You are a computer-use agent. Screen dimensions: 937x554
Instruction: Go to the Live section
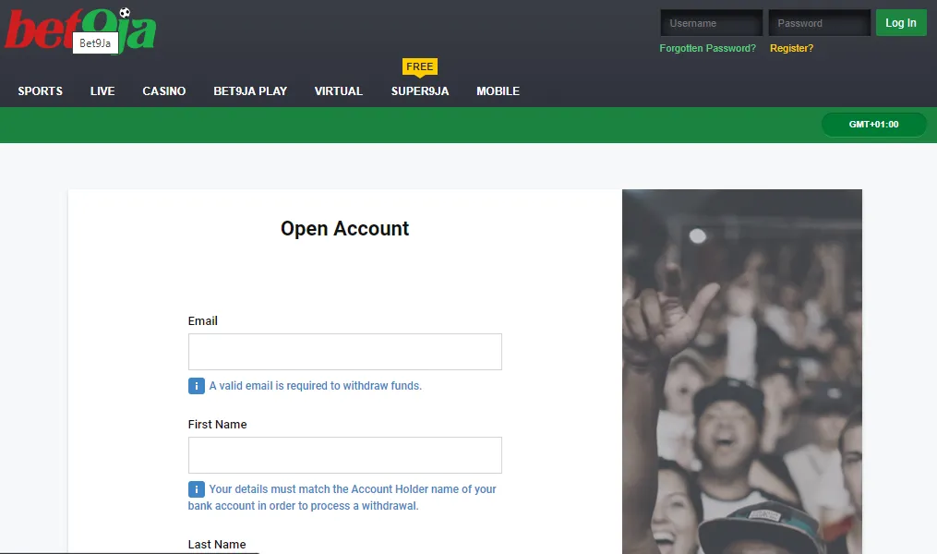(102, 91)
